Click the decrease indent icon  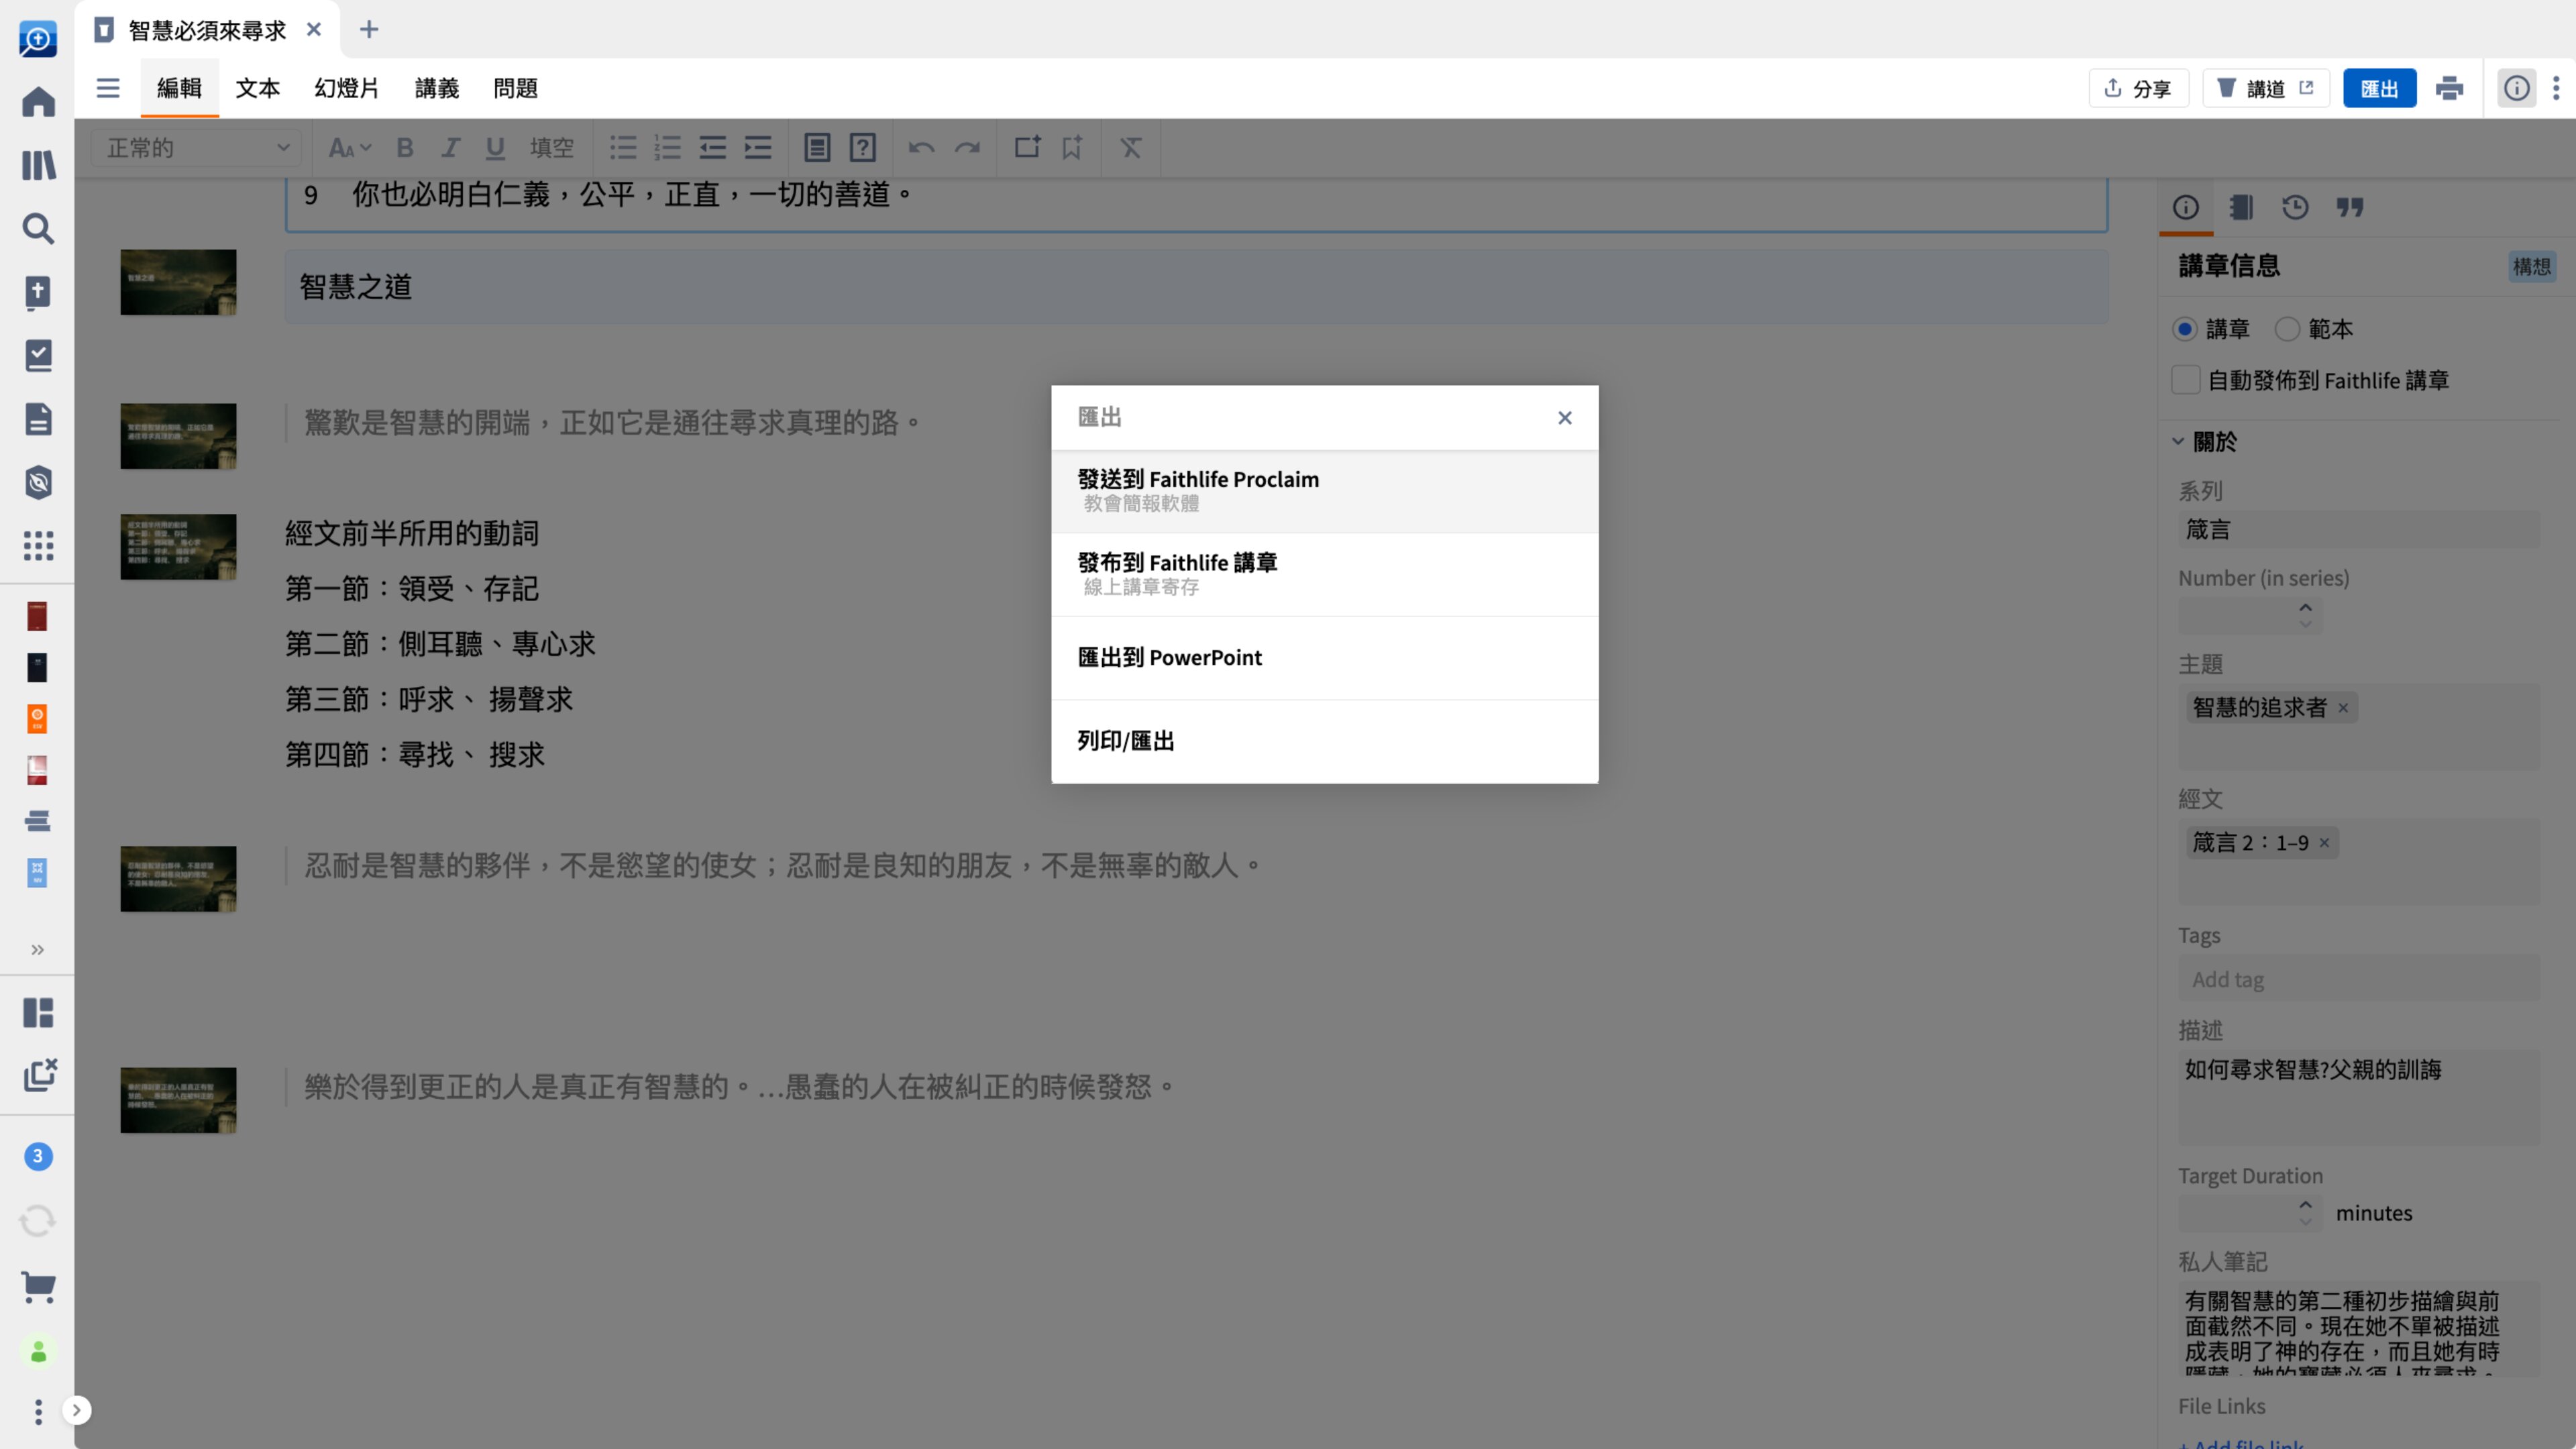pyautogui.click(x=712, y=148)
